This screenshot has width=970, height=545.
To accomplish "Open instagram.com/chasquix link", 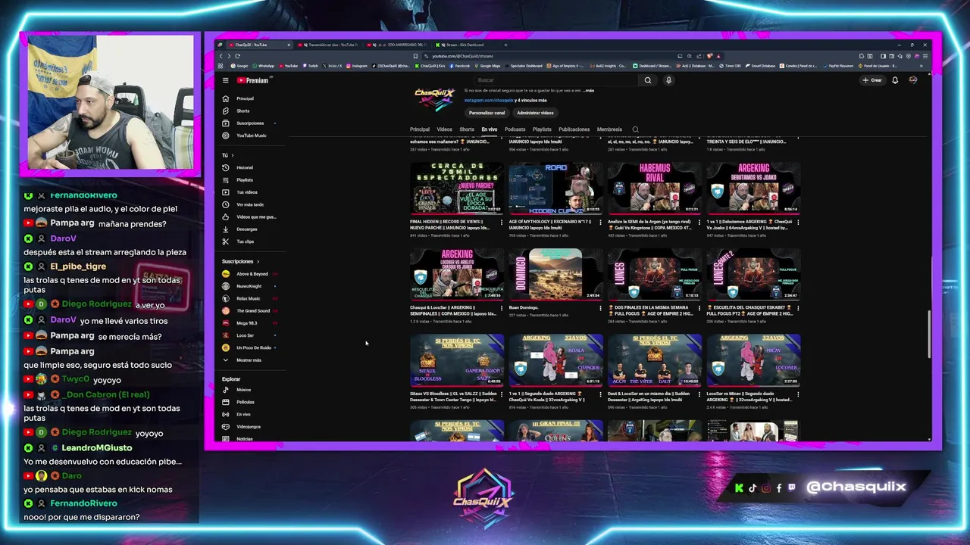I will coord(489,100).
